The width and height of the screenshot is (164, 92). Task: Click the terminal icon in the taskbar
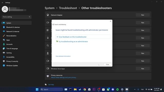click(x=70, y=89)
